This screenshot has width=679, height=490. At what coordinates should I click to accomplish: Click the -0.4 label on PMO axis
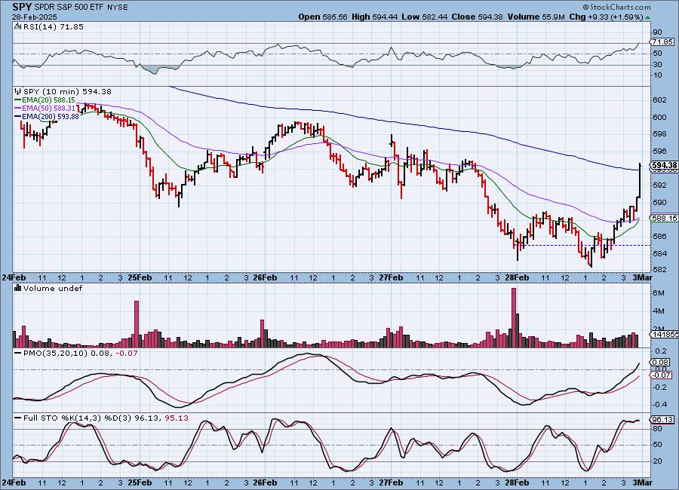tap(660, 404)
